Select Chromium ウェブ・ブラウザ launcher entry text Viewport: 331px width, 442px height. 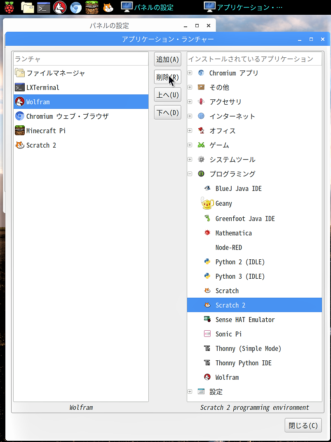pos(67,116)
